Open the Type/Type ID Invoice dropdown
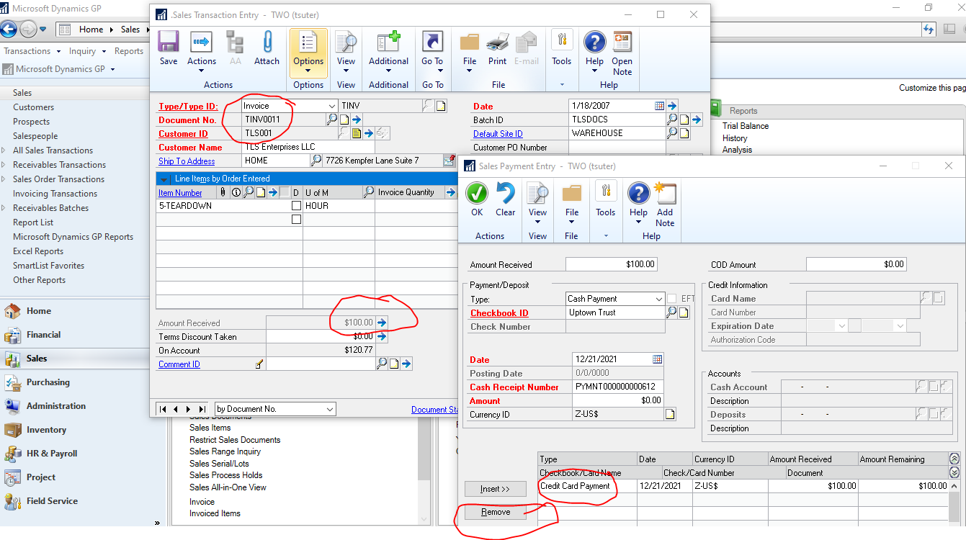Screen dimensions: 966x540 [x=331, y=106]
